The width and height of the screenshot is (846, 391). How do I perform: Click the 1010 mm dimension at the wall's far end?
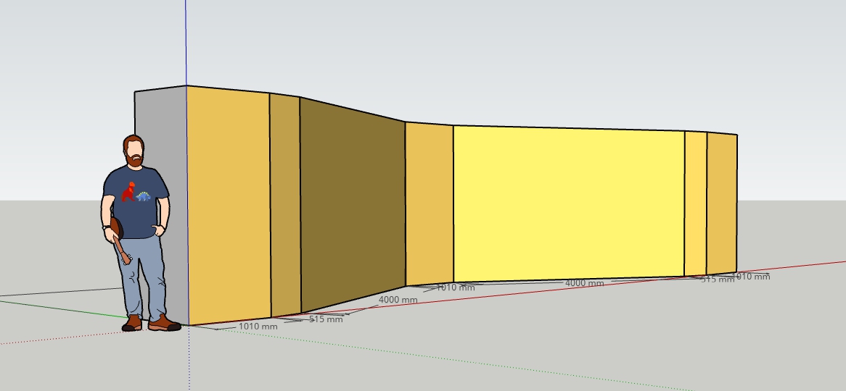pos(751,277)
